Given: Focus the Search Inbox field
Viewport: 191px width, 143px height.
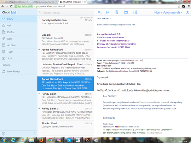Looking at the screenshot, I should (x=65, y=13).
